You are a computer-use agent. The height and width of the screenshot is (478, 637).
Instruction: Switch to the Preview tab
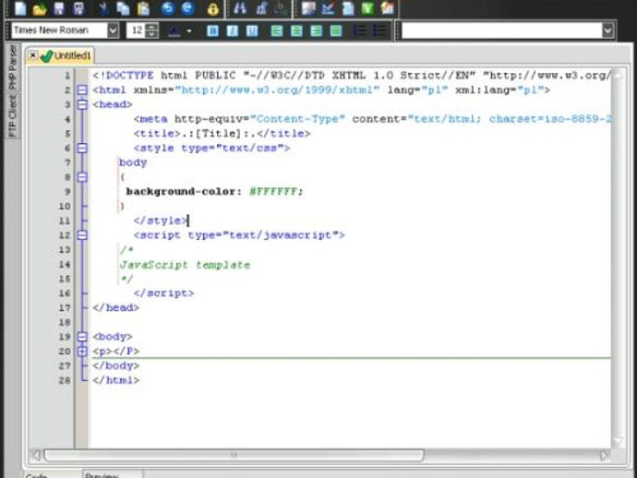coord(113,474)
